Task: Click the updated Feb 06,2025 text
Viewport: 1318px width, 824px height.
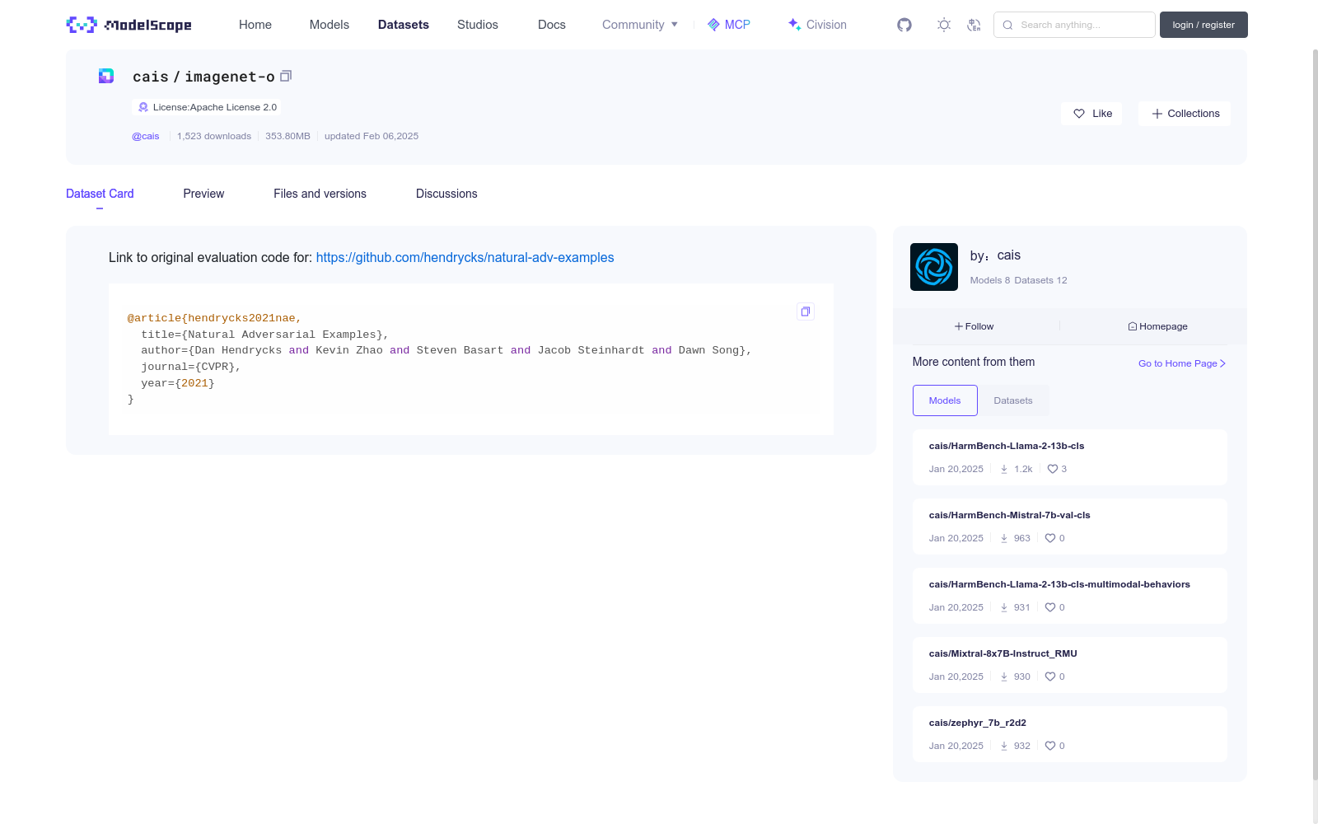Action: (x=372, y=136)
